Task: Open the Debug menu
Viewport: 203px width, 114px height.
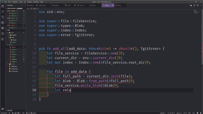Action: pos(29,2)
